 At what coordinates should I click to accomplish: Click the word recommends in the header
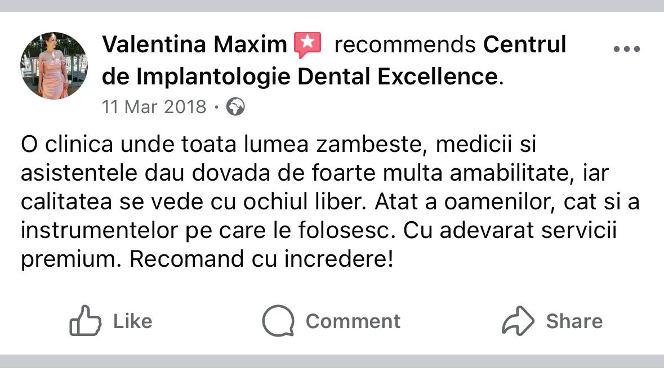405,44
